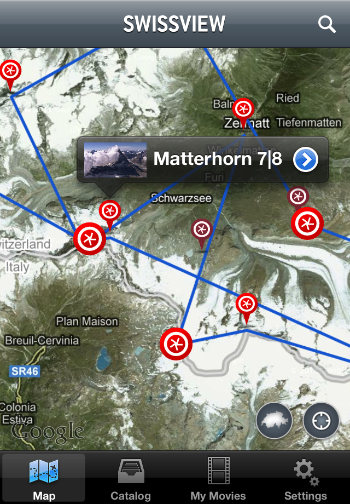Tap the Matterhorn 7|8 callout title

(x=218, y=159)
